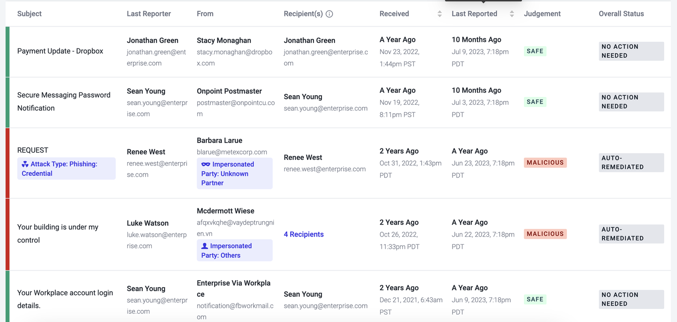Click the phishing attack type icon
Image resolution: width=677 pixels, height=322 pixels.
coord(25,164)
